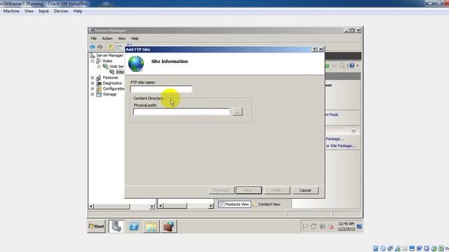Launch PowerShell from the taskbar
This screenshot has width=449, height=252.
tap(134, 226)
